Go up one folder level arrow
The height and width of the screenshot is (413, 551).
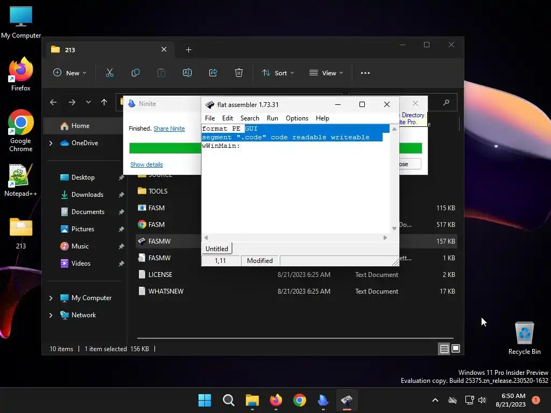tap(104, 102)
